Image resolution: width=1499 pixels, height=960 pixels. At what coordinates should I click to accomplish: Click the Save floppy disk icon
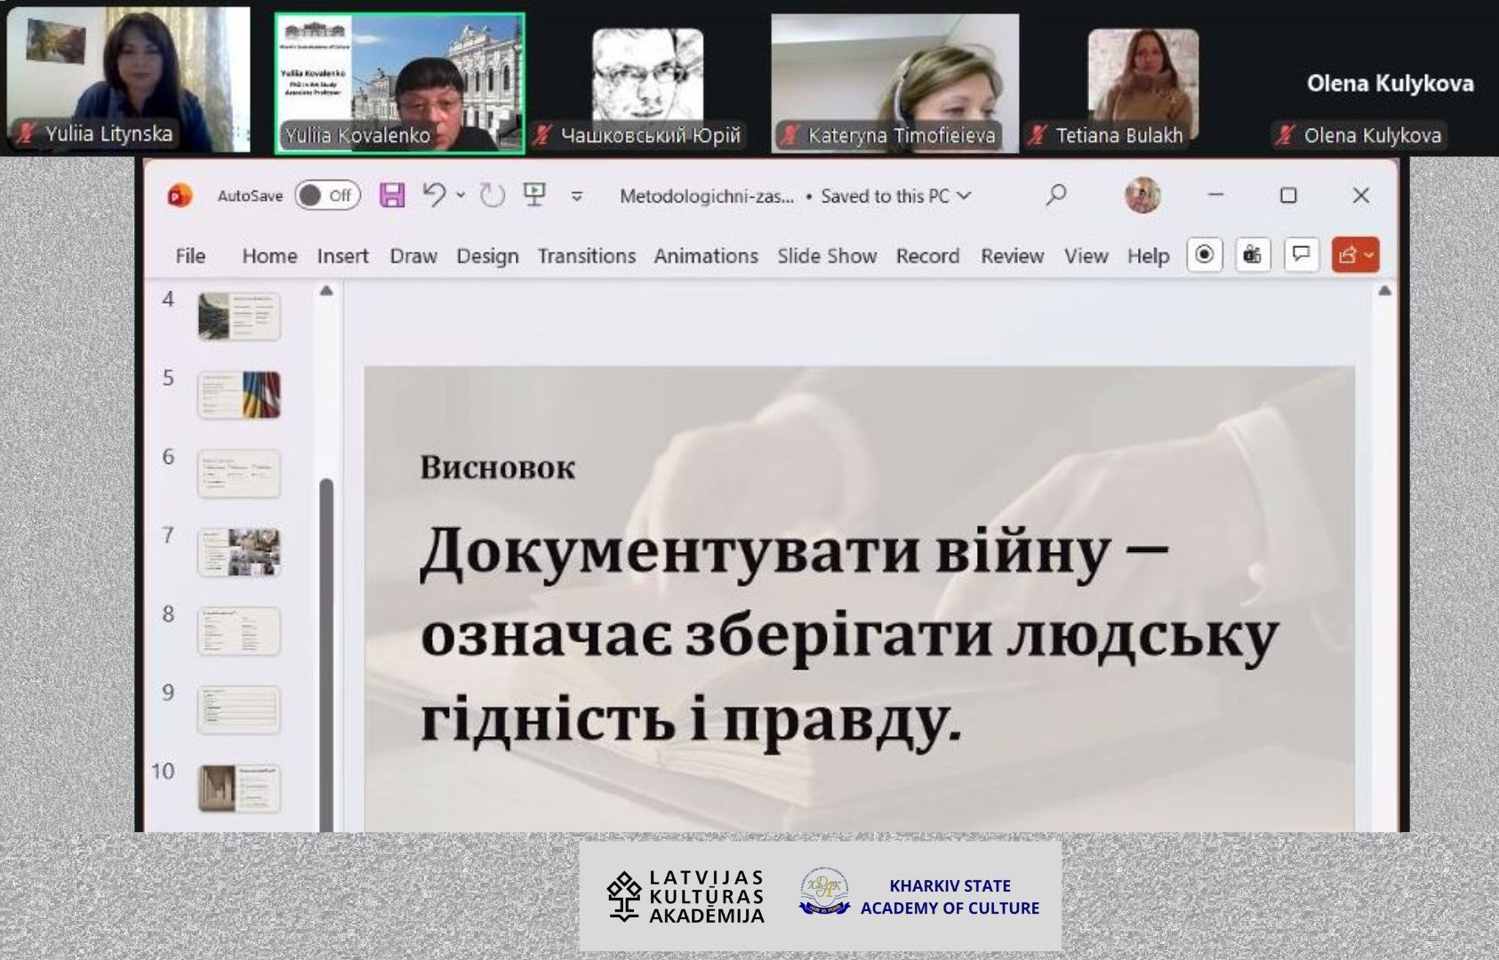point(392,196)
